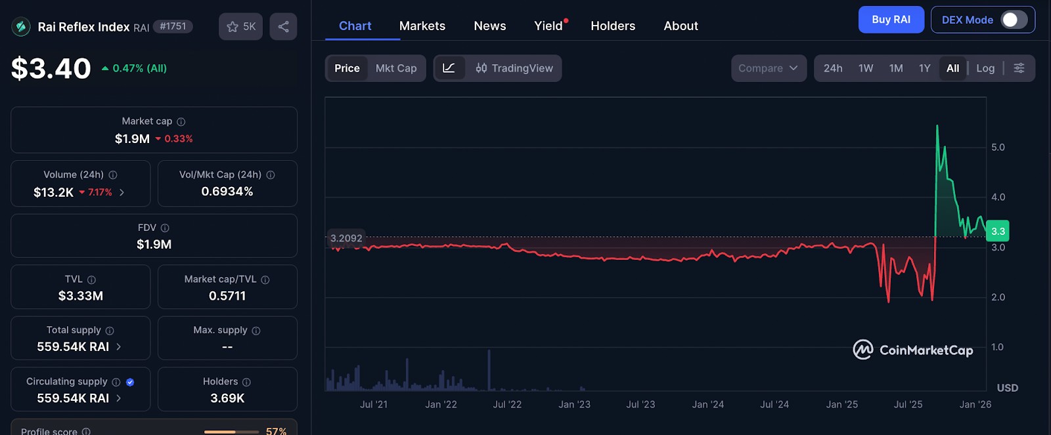
Task: Switch to the Markets tab
Action: tap(422, 26)
